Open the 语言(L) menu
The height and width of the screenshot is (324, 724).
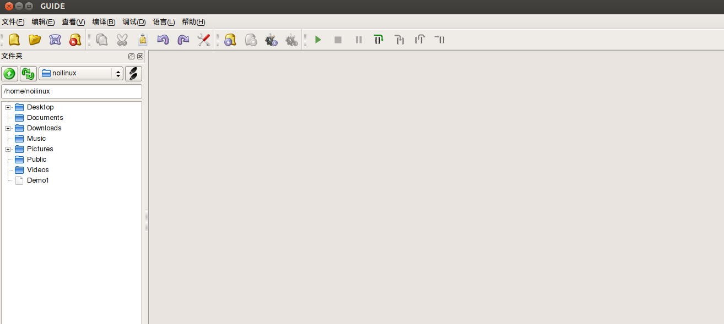(x=164, y=22)
